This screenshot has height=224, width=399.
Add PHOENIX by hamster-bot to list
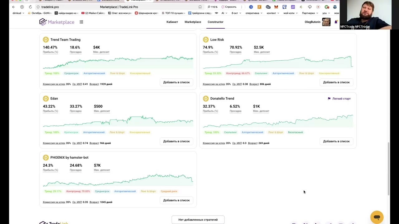(176, 200)
